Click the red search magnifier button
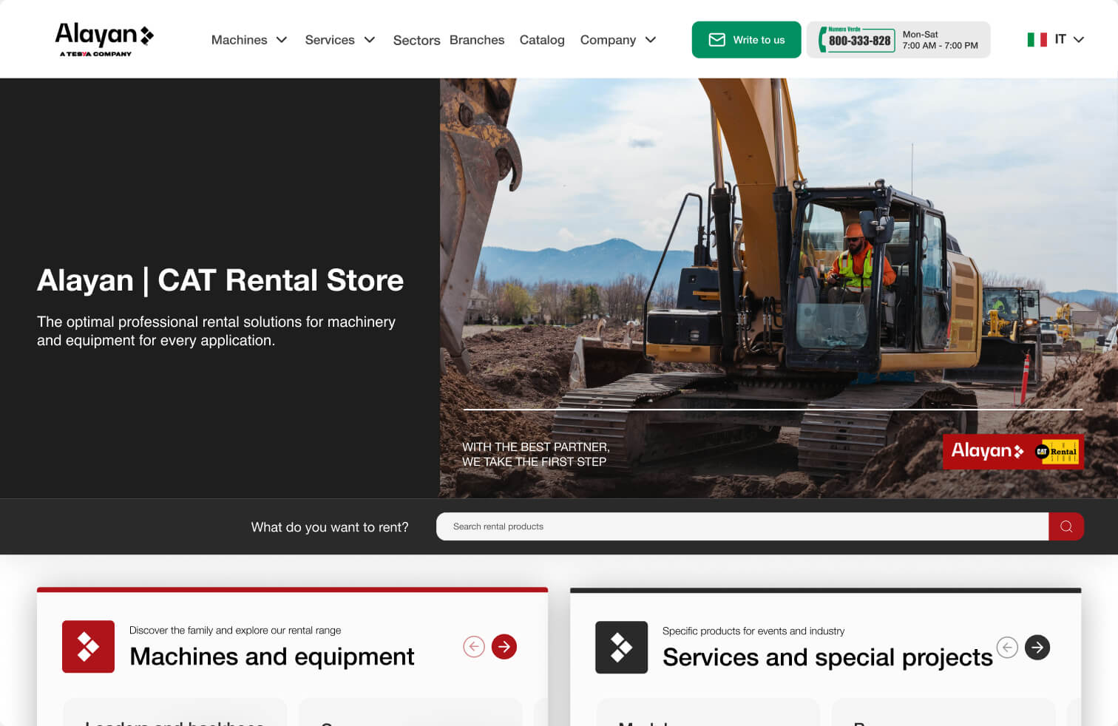 pos(1066,526)
